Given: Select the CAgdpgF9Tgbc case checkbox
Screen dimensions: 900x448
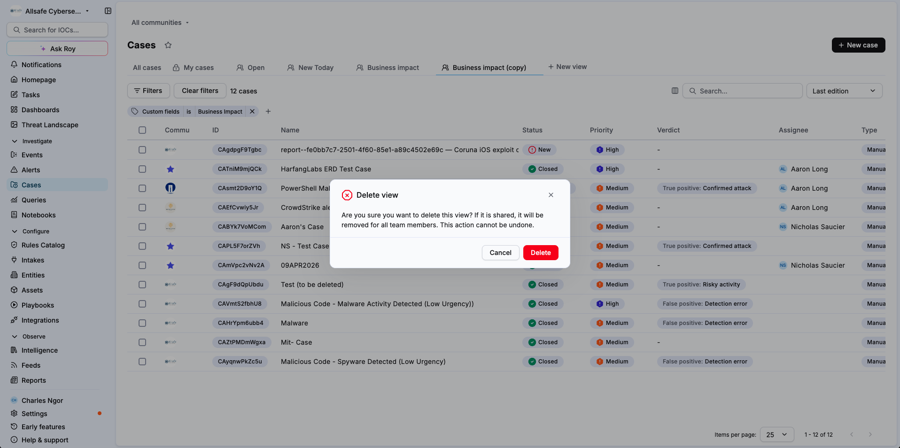Looking at the screenshot, I should tap(142, 150).
